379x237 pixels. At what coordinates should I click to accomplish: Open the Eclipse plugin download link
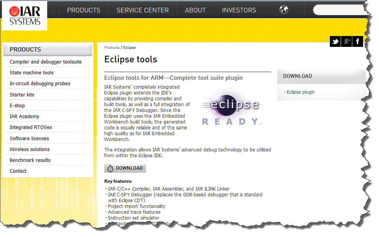click(x=300, y=92)
